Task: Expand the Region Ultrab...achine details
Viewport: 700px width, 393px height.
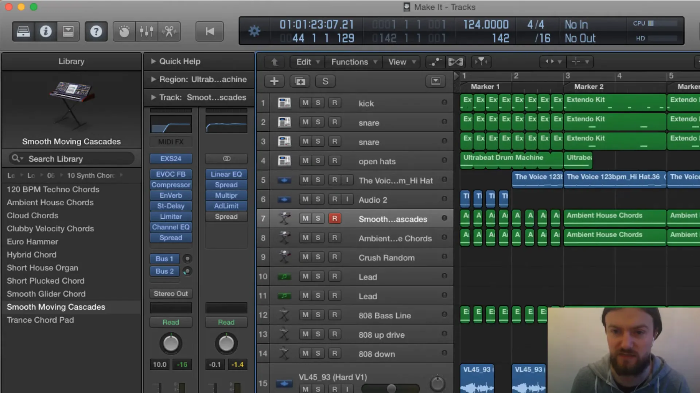Action: tap(153, 79)
